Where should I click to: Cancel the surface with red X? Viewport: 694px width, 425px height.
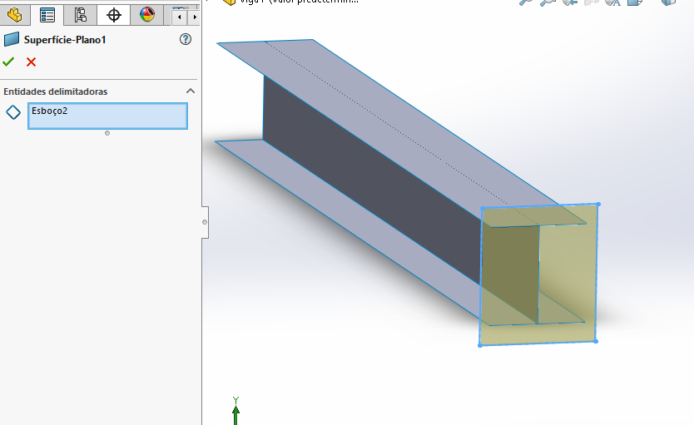tap(32, 62)
